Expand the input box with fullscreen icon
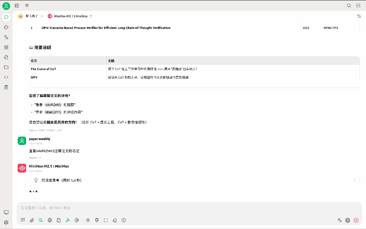 pos(105,220)
